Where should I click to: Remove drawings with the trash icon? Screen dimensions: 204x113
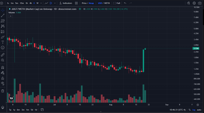point(3,91)
